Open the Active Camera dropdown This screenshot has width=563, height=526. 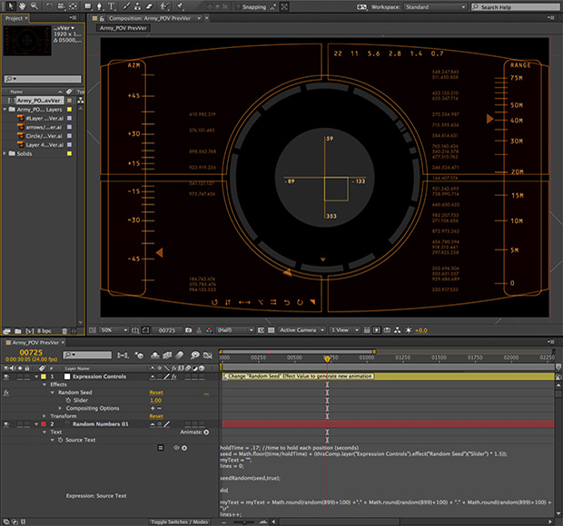click(x=301, y=330)
